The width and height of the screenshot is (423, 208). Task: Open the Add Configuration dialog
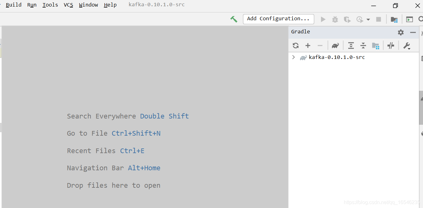[x=278, y=19]
